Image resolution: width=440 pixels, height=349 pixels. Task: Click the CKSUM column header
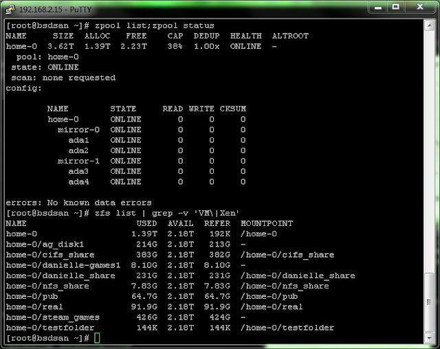232,109
